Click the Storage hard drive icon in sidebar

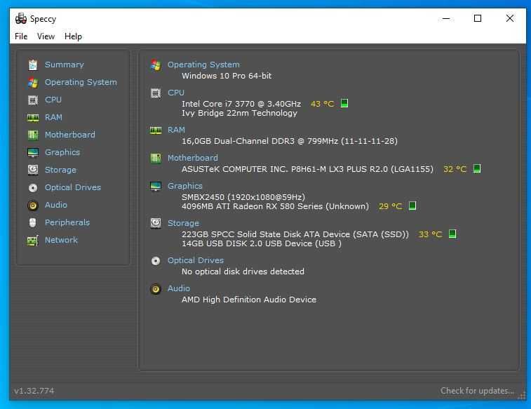[x=33, y=170]
